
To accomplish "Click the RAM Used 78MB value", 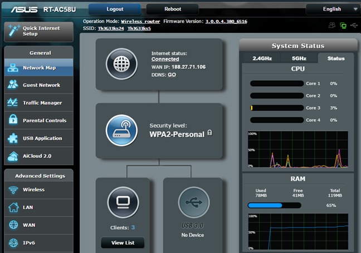I will 261,195.
